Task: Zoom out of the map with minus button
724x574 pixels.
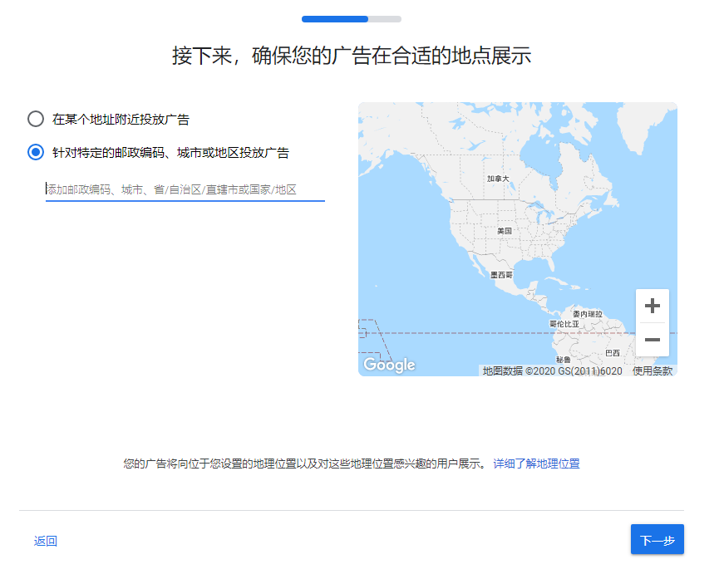Action: pyautogui.click(x=652, y=340)
